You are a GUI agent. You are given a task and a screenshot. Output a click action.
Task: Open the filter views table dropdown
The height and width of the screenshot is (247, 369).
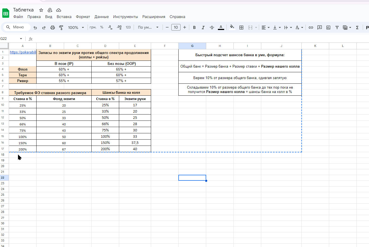[347, 28]
